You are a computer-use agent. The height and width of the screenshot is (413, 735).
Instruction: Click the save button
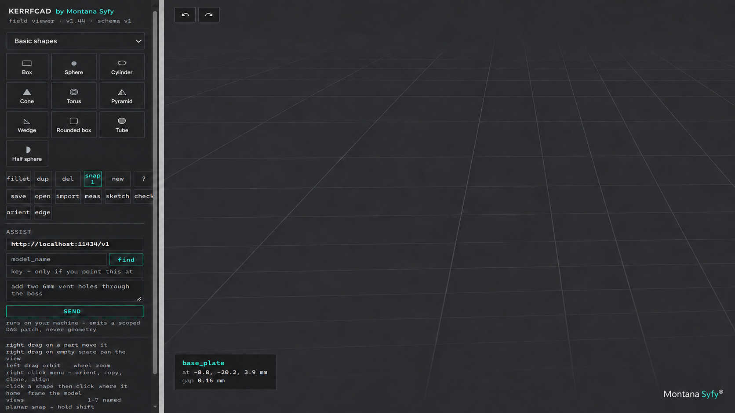pyautogui.click(x=18, y=196)
